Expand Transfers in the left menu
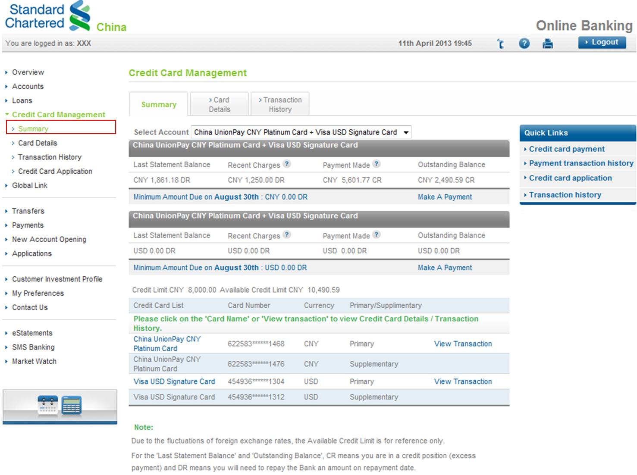 tap(28, 211)
